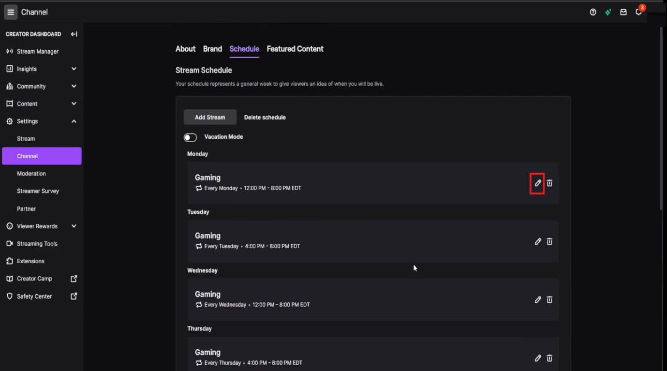Click 'Every Monday' schedule text
The width and height of the screenshot is (667, 371).
click(221, 188)
